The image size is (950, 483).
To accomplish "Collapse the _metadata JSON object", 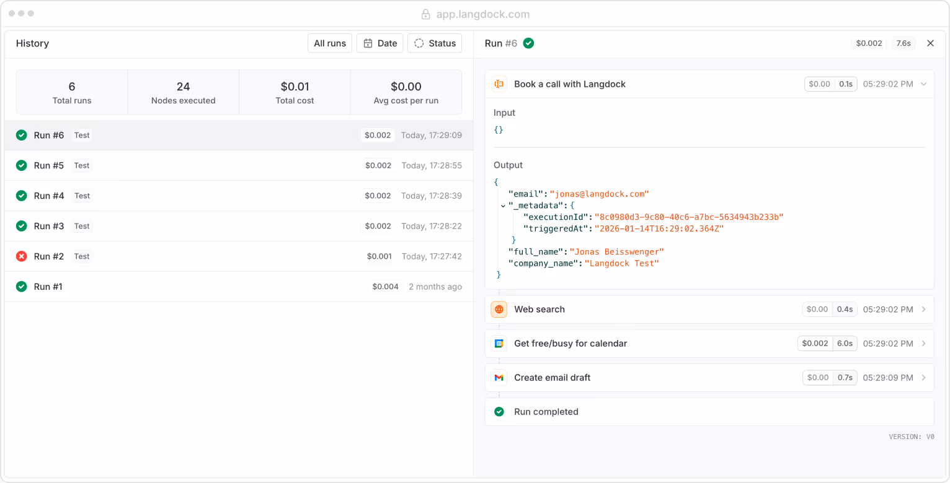I will (x=503, y=206).
